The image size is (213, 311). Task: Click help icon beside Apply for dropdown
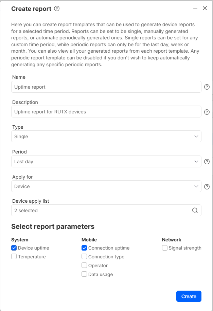click(x=207, y=186)
